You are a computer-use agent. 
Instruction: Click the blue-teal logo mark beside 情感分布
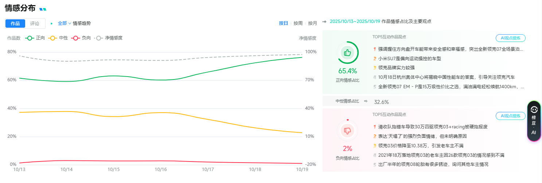43,9
